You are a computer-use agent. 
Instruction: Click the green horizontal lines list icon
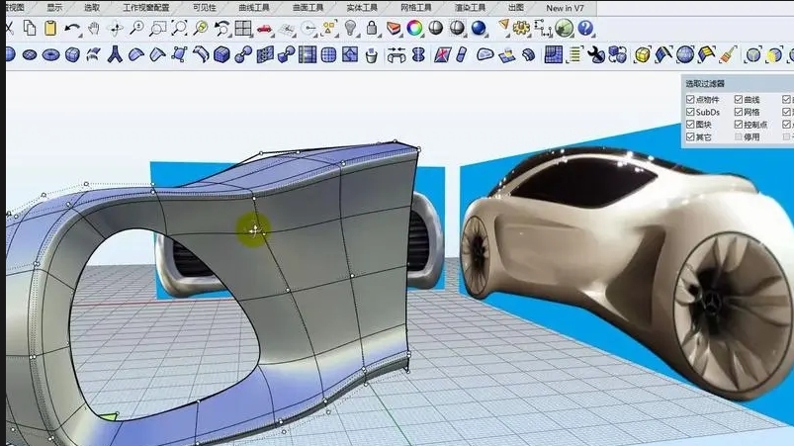[574, 54]
